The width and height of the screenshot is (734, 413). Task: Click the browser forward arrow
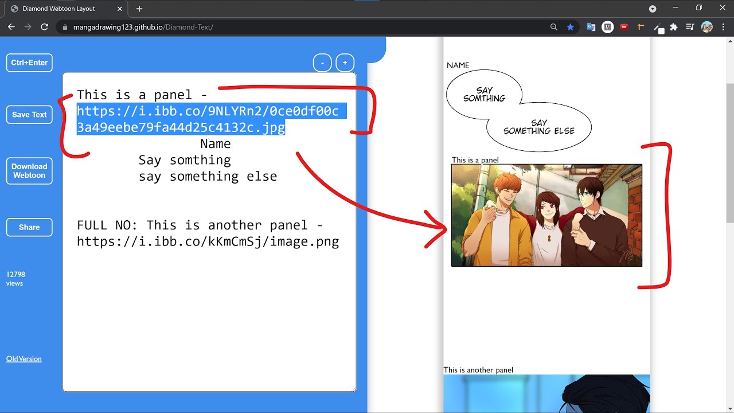[x=28, y=27]
